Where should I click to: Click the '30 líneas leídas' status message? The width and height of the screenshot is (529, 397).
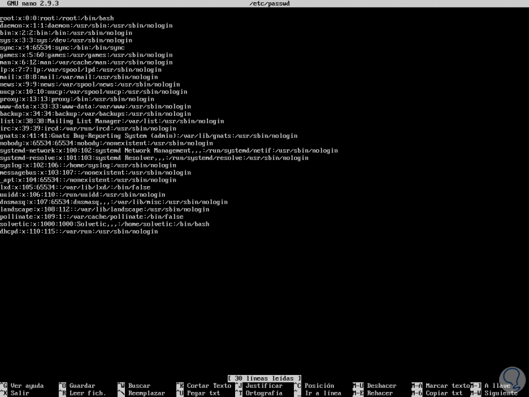click(264, 378)
